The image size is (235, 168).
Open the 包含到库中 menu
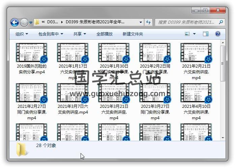tap(51, 34)
